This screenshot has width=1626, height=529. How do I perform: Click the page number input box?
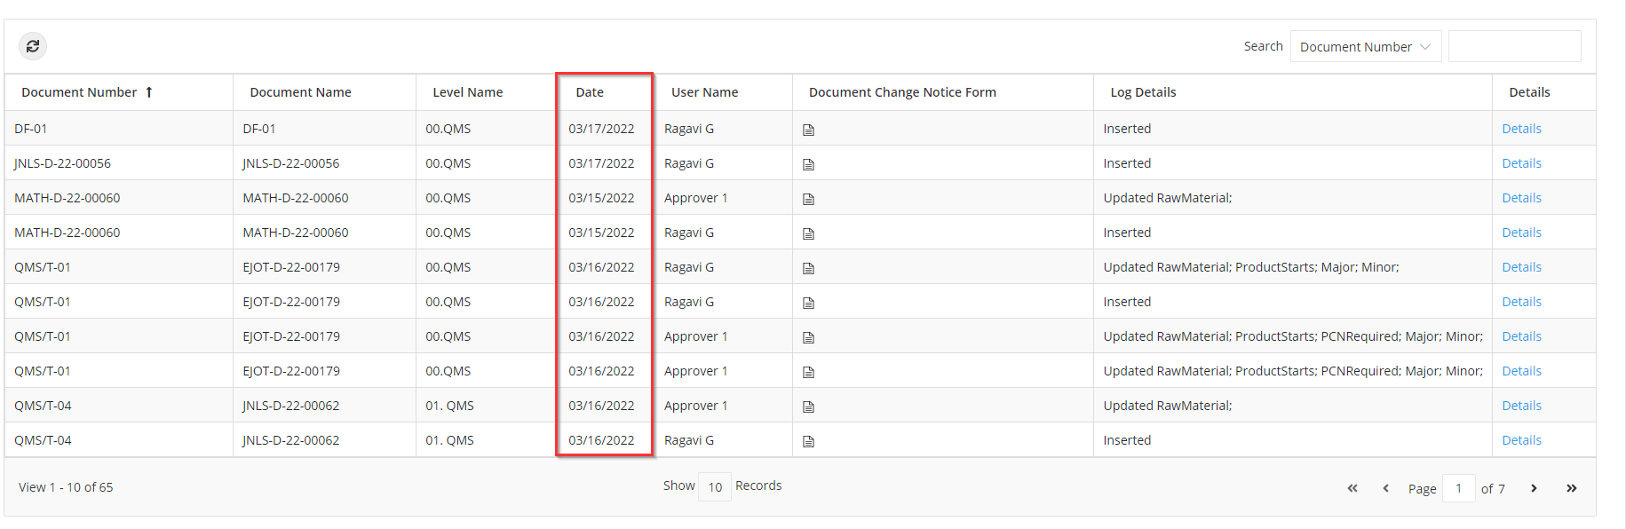(1459, 488)
